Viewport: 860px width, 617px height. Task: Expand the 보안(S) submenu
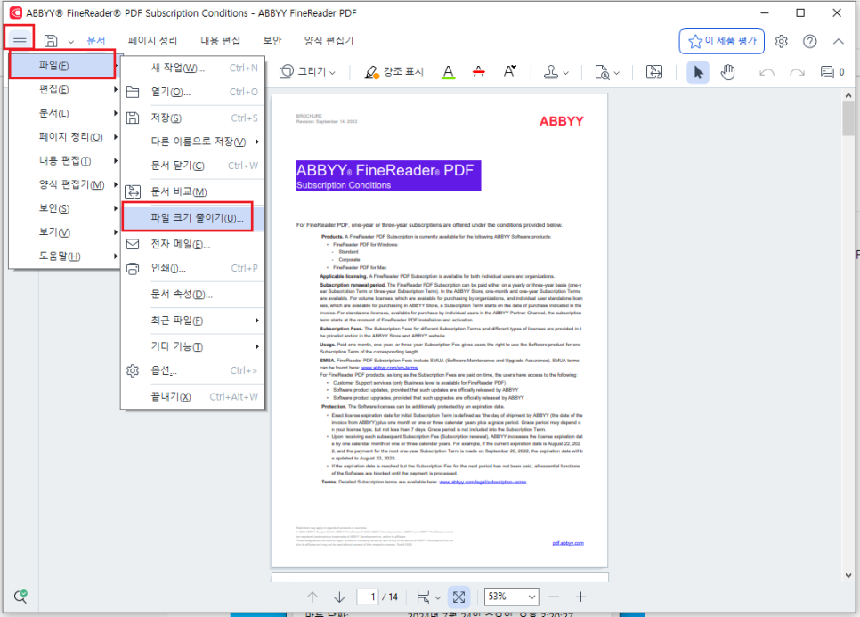pyautogui.click(x=65, y=208)
